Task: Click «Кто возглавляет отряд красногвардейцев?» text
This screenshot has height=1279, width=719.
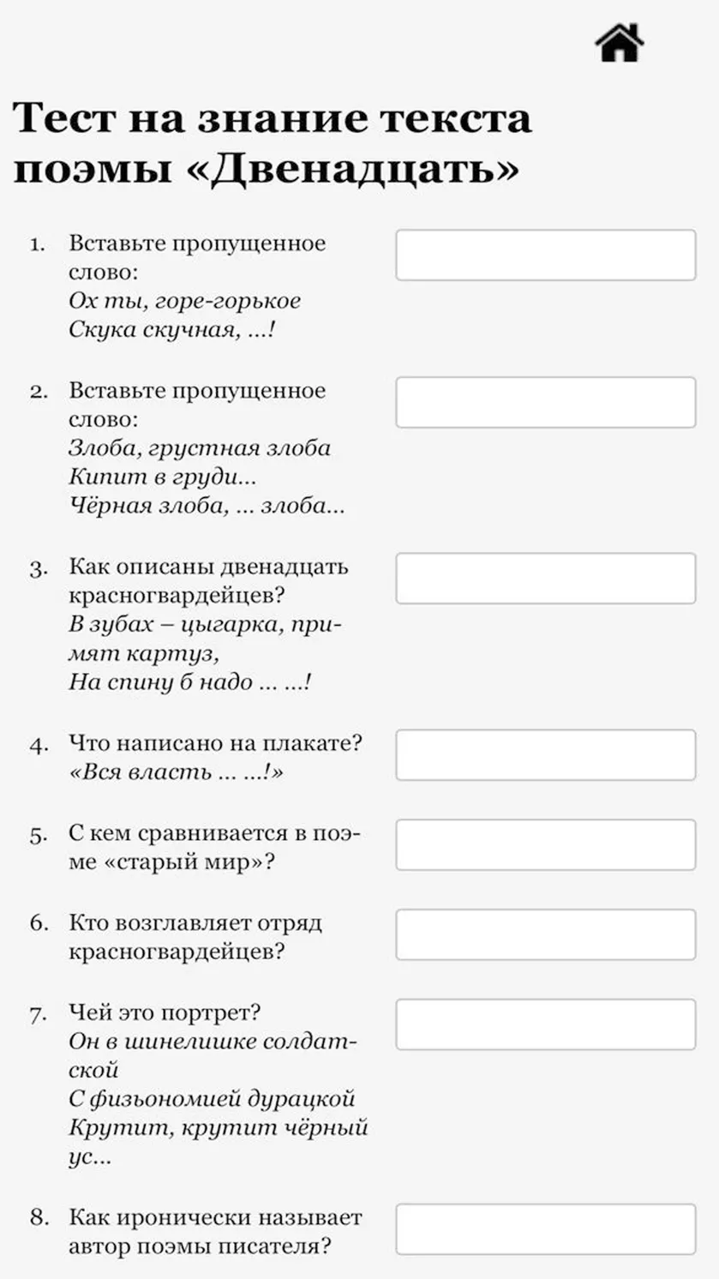Action: click(195, 937)
